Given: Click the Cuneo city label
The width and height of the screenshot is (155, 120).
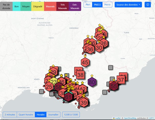Looking at the screenshot, I should 123,58.
